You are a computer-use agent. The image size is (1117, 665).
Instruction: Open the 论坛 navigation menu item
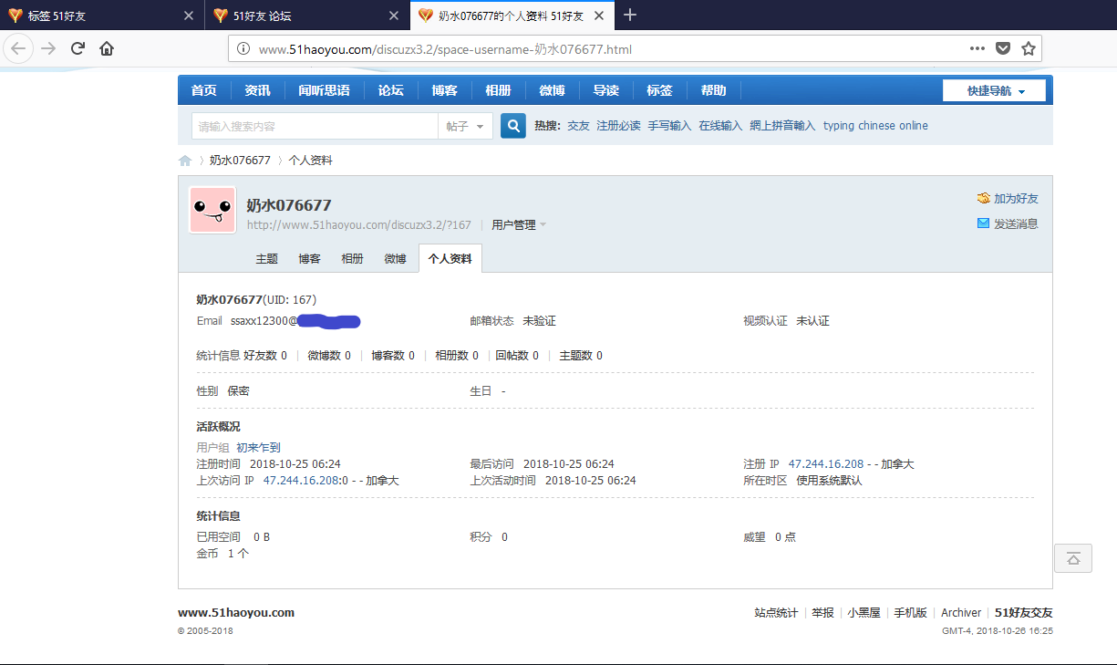pyautogui.click(x=390, y=90)
